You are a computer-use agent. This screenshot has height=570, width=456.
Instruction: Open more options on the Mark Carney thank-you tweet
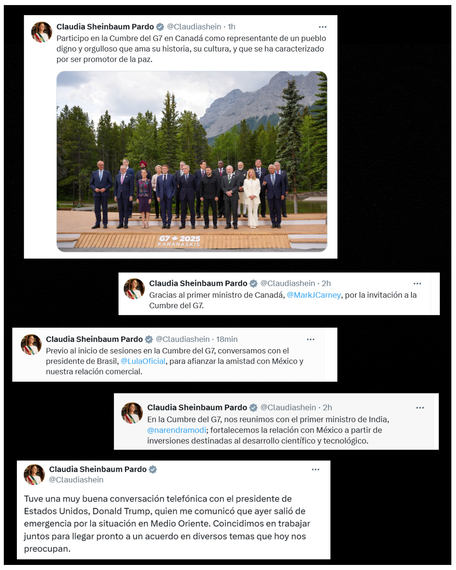[x=417, y=284]
